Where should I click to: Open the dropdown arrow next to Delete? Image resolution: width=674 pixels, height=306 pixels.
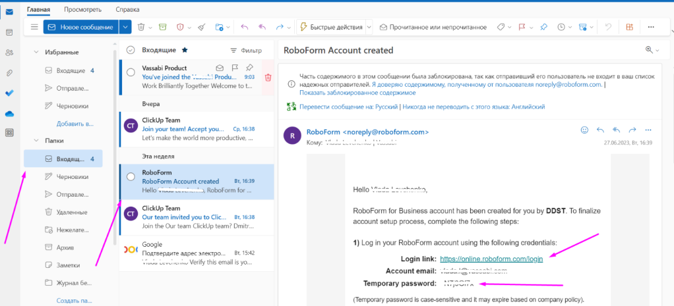tap(150, 28)
